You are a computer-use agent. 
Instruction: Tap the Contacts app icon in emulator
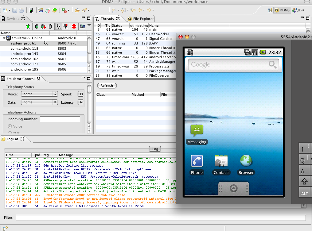pyautogui.click(x=221, y=161)
